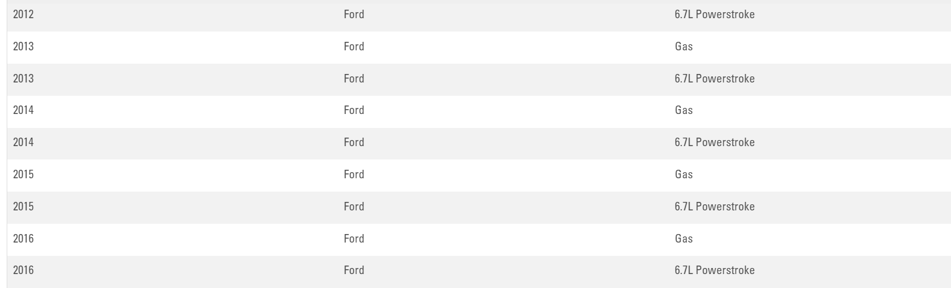Click Ford in the 2014 Gas row
Image resolution: width=951 pixels, height=288 pixels.
pyautogui.click(x=354, y=110)
